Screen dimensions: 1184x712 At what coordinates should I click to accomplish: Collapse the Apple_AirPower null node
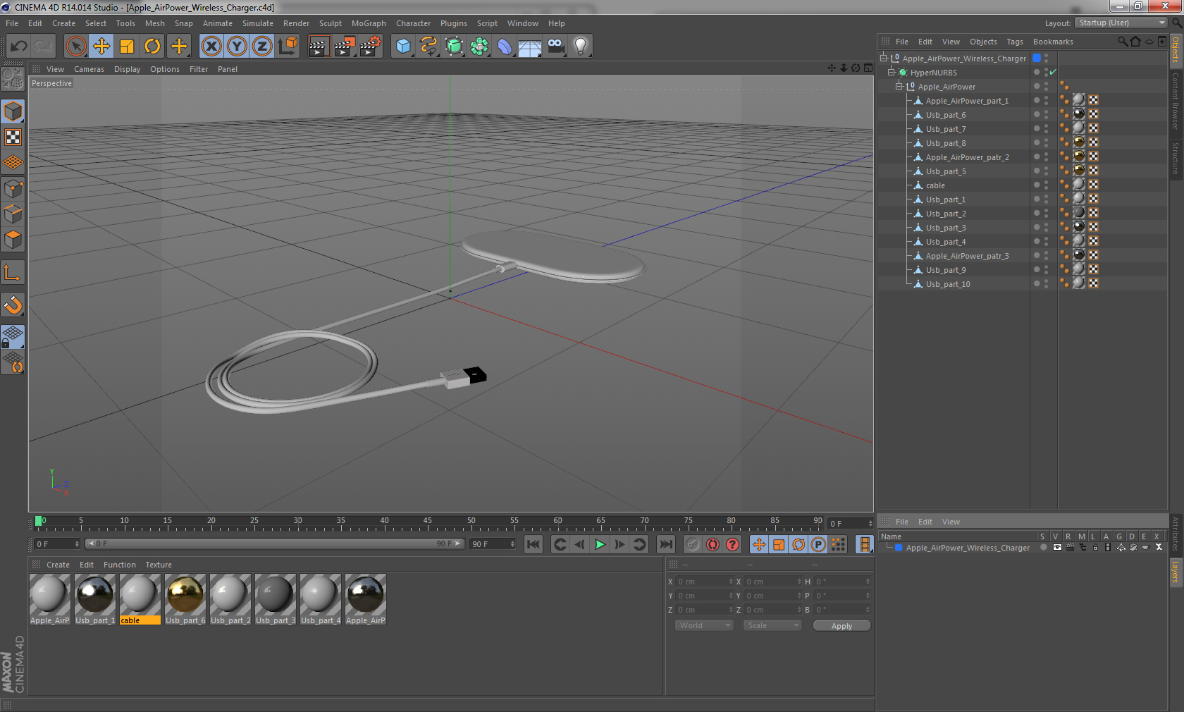click(899, 86)
